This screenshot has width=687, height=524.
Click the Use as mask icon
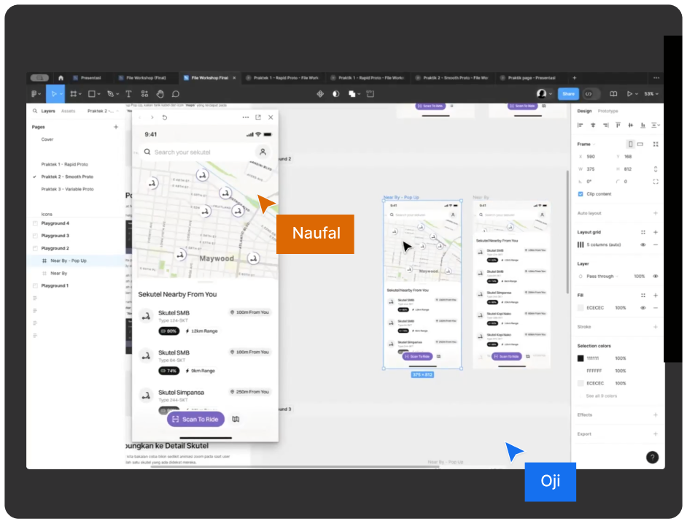(x=336, y=94)
